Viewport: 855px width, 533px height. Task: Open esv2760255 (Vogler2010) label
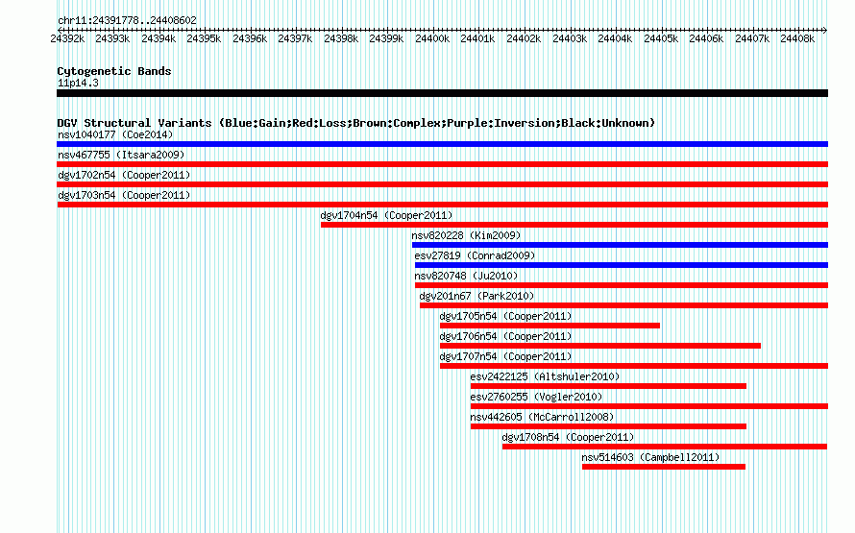click(x=536, y=397)
